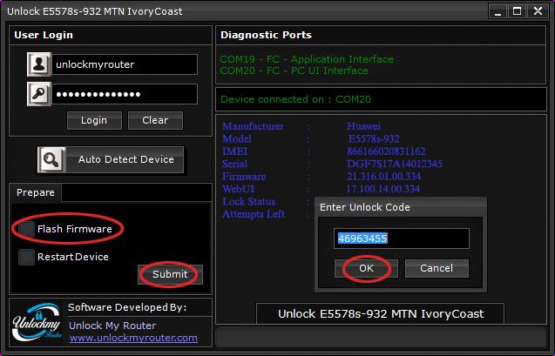Confirm unlock code with OK
The height and width of the screenshot is (356, 555).
pos(366,268)
